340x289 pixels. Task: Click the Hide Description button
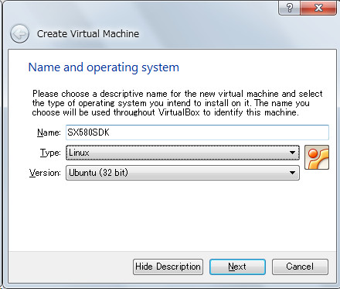(x=168, y=267)
